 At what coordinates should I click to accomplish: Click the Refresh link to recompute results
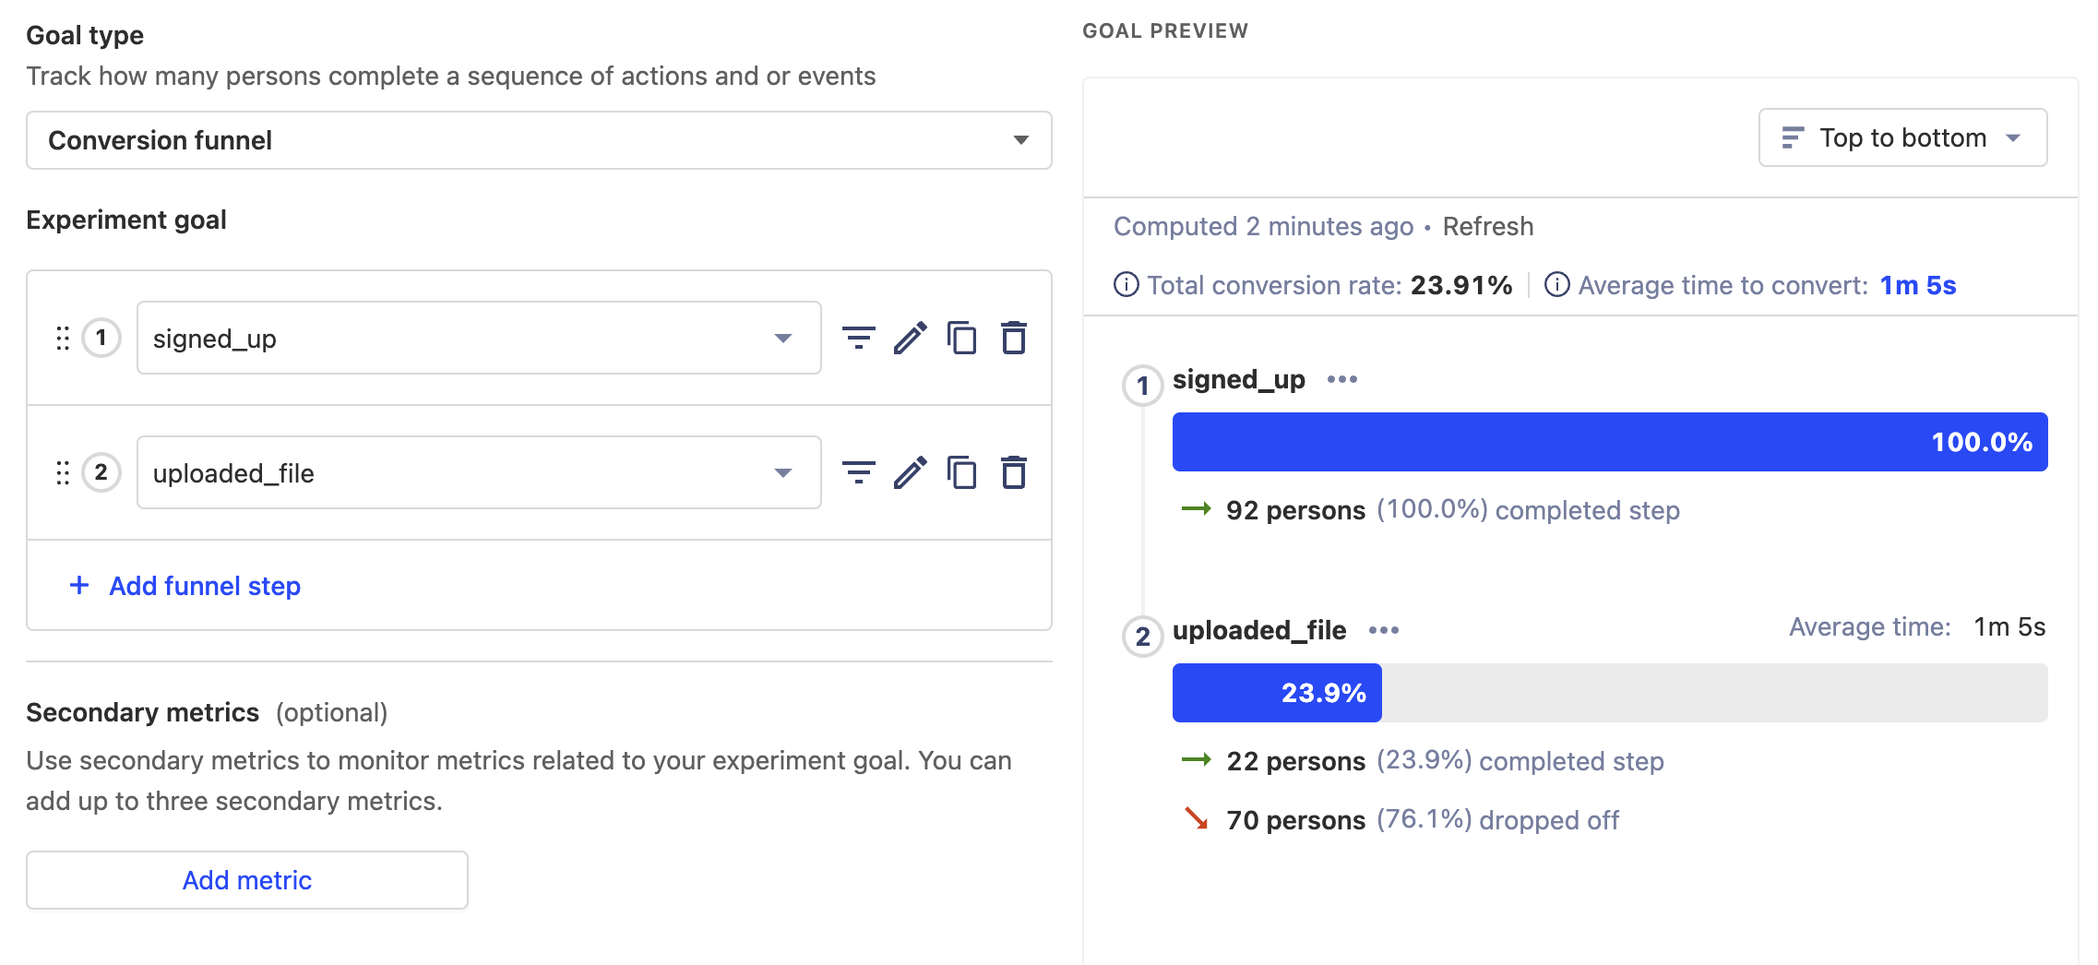(1489, 226)
